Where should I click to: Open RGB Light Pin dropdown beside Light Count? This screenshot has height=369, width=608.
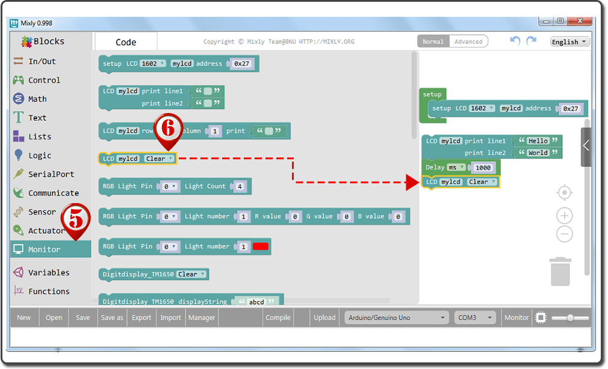tap(169, 186)
